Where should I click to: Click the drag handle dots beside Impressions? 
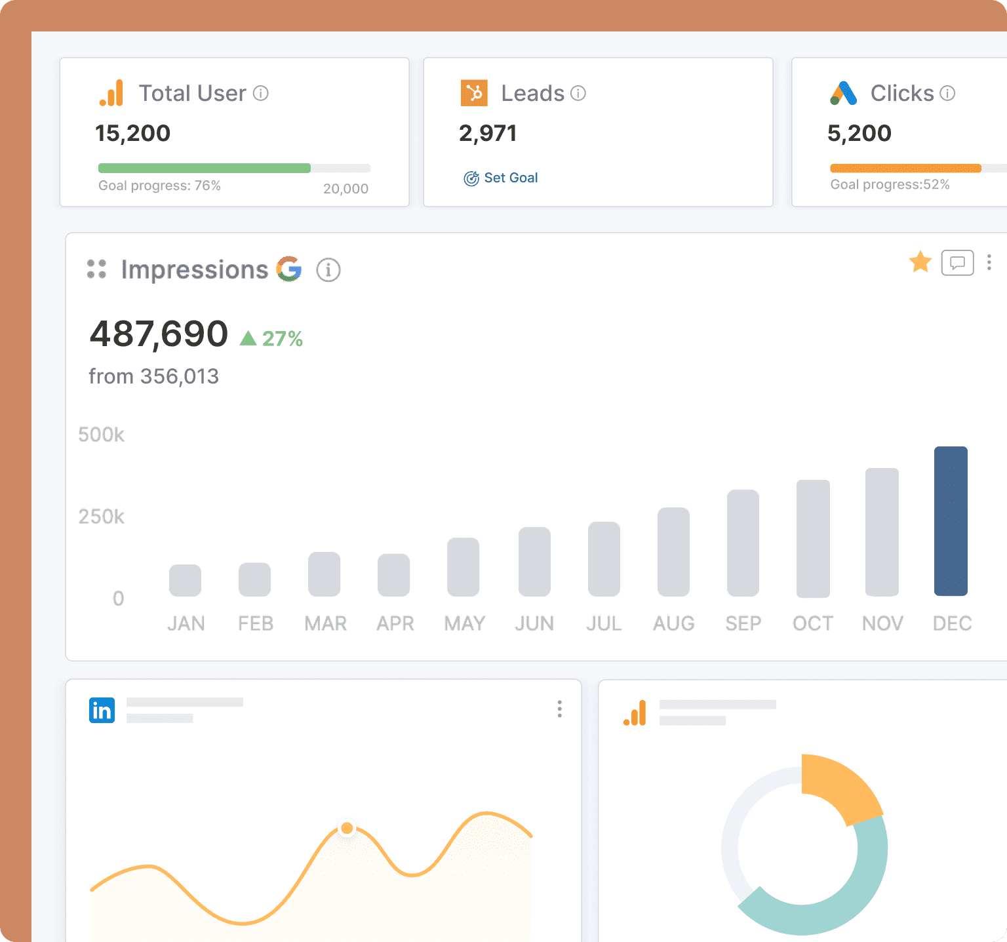tap(96, 269)
